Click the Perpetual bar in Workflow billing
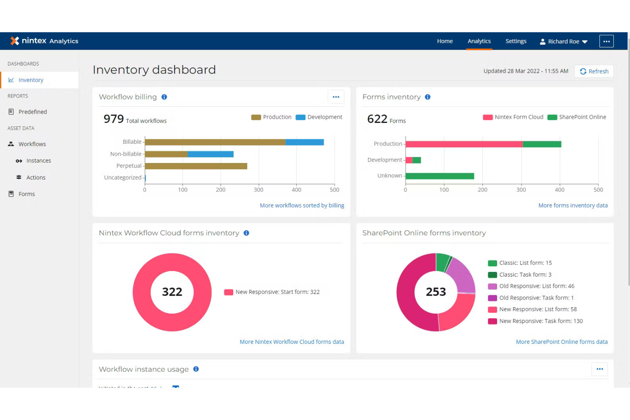Image resolution: width=630 pixels, height=420 pixels. (196, 166)
